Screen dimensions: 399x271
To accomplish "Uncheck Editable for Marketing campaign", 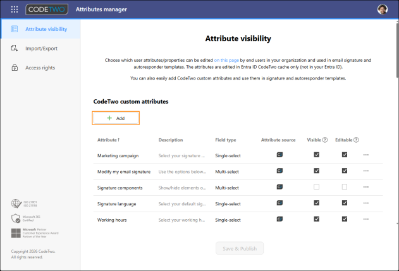I will [x=345, y=155].
